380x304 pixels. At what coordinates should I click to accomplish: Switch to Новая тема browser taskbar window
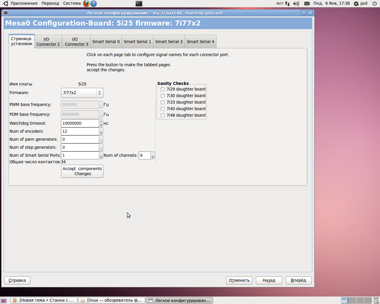tap(44, 300)
